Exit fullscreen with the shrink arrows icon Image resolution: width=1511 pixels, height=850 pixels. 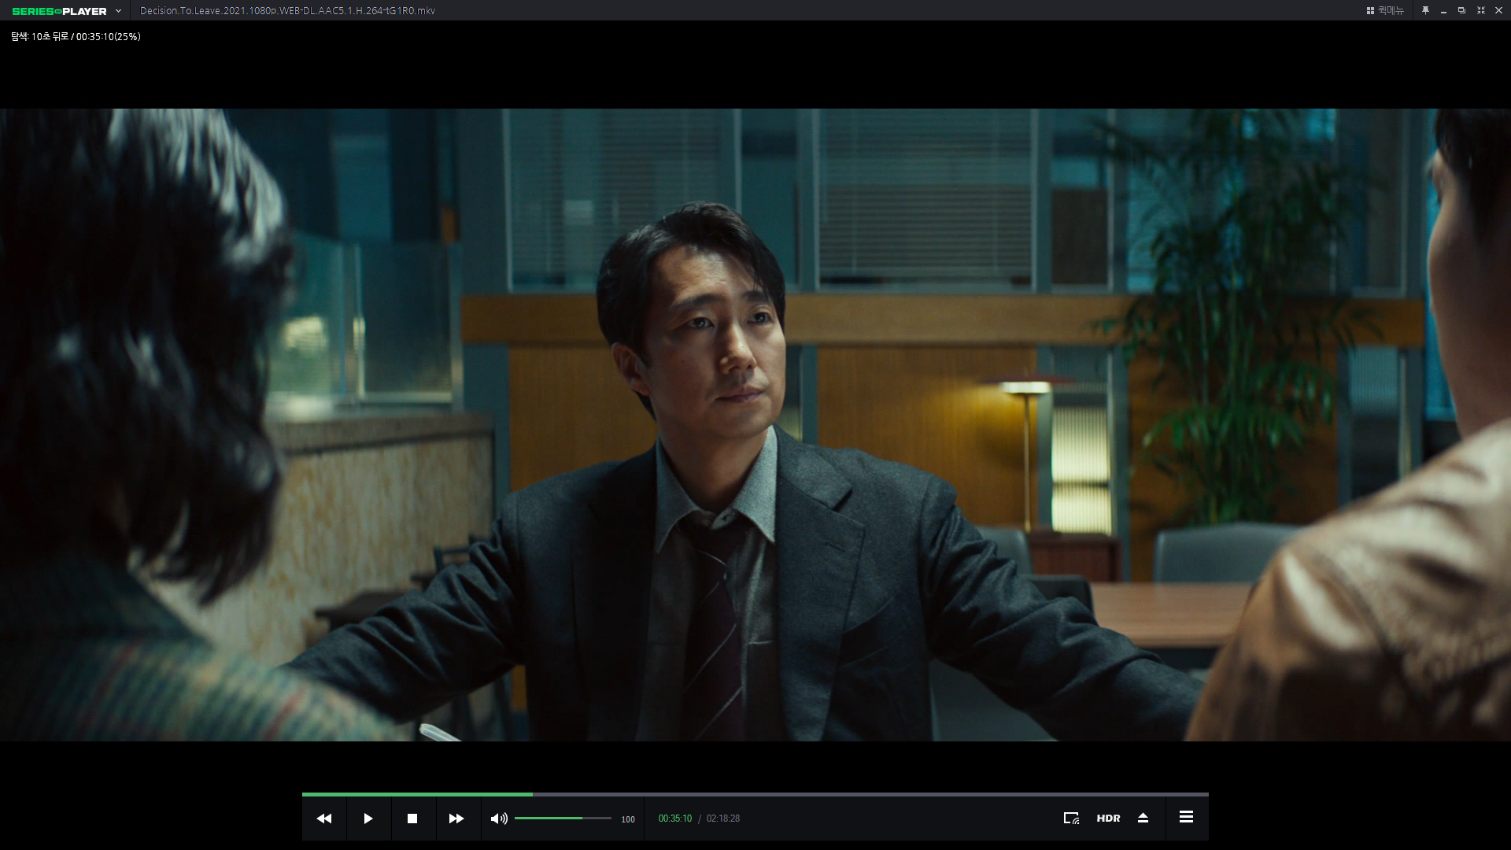pos(1480,10)
